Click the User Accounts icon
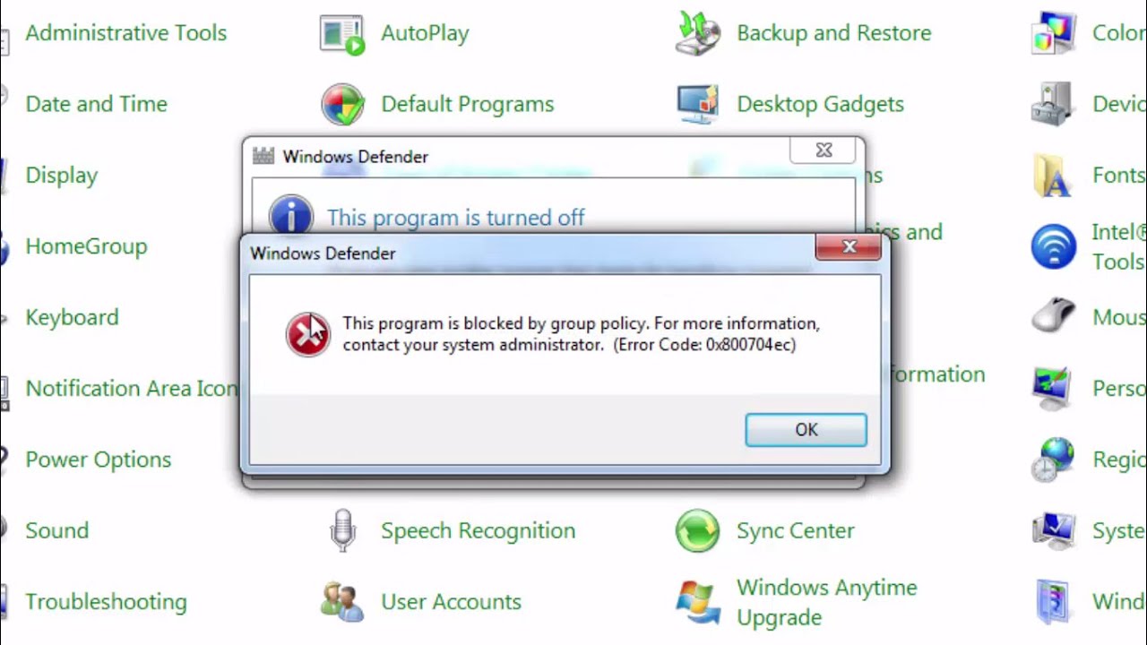The image size is (1147, 645). [x=342, y=602]
